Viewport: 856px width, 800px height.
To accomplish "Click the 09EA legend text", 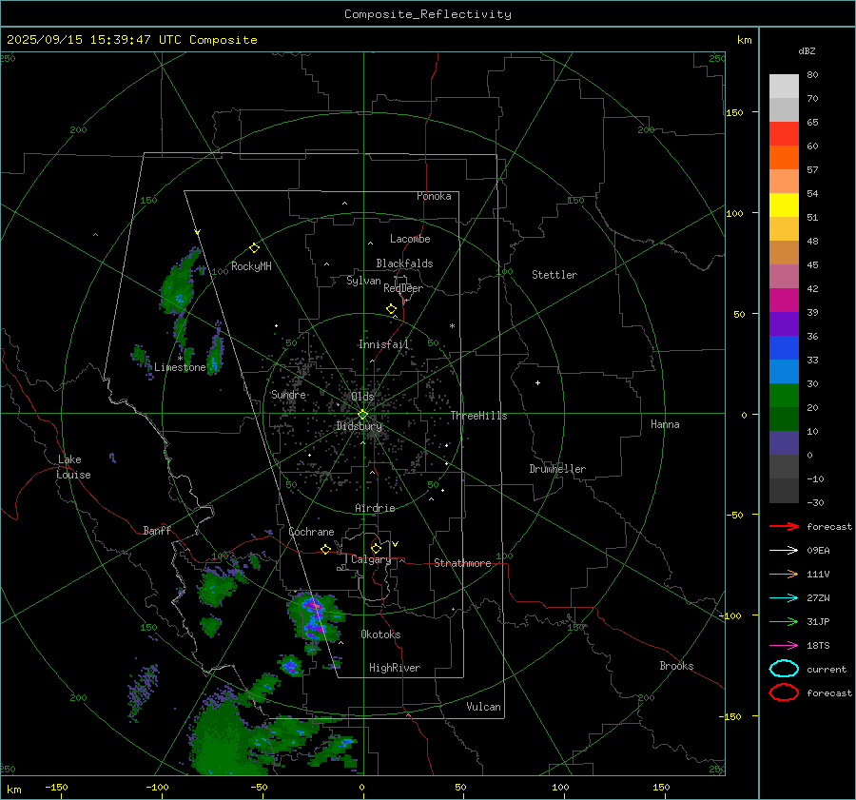I will click(818, 551).
